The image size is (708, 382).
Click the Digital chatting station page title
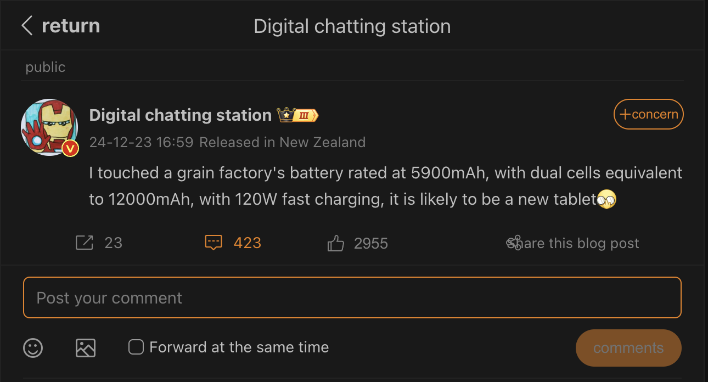[352, 26]
